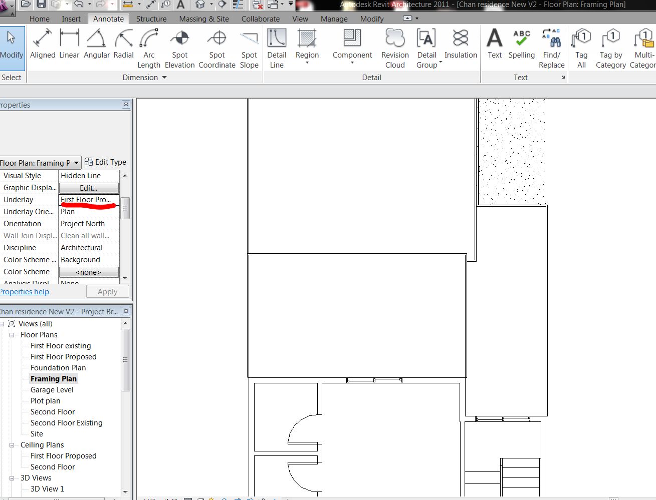The image size is (656, 500).
Task: Open the Floor Plan type selector dropdown
Action: [76, 163]
